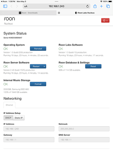Select the Ethernet networking tab
The image size is (113, 151).
[x=9, y=105]
